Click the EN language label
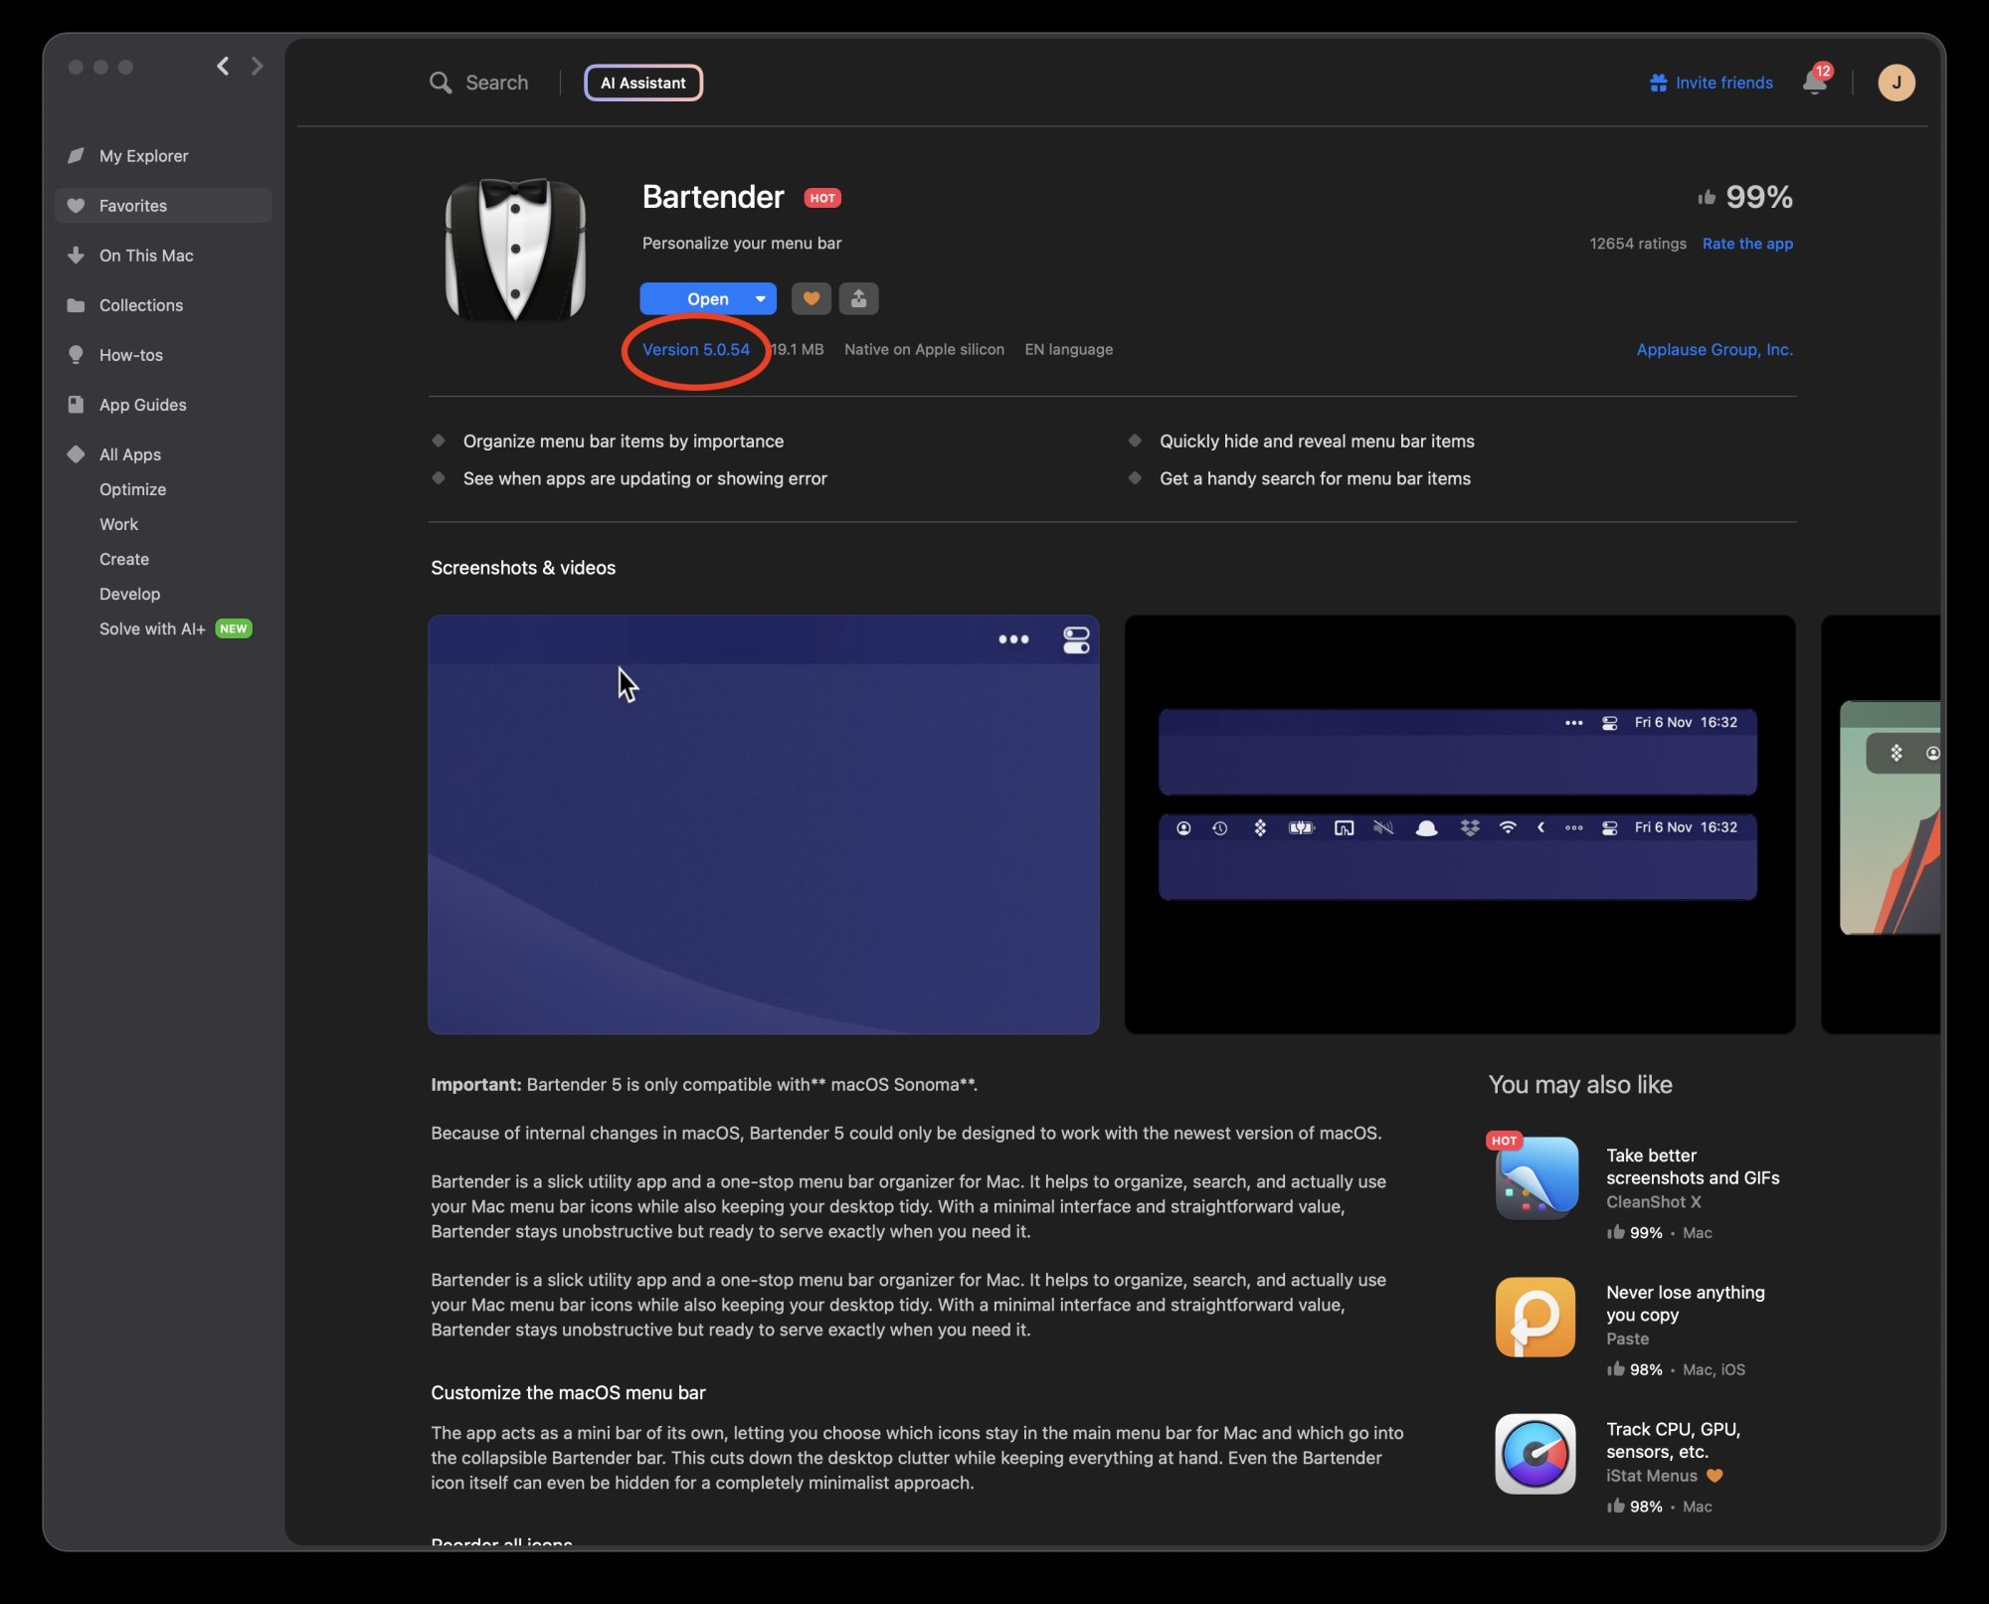Image resolution: width=1989 pixels, height=1604 pixels. click(1068, 349)
